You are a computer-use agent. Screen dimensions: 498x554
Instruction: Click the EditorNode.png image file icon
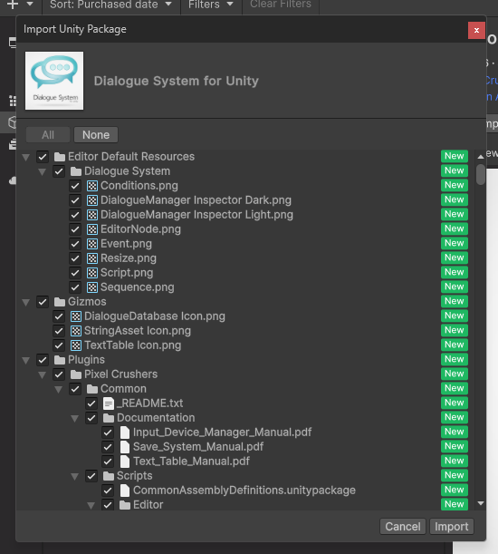point(92,229)
